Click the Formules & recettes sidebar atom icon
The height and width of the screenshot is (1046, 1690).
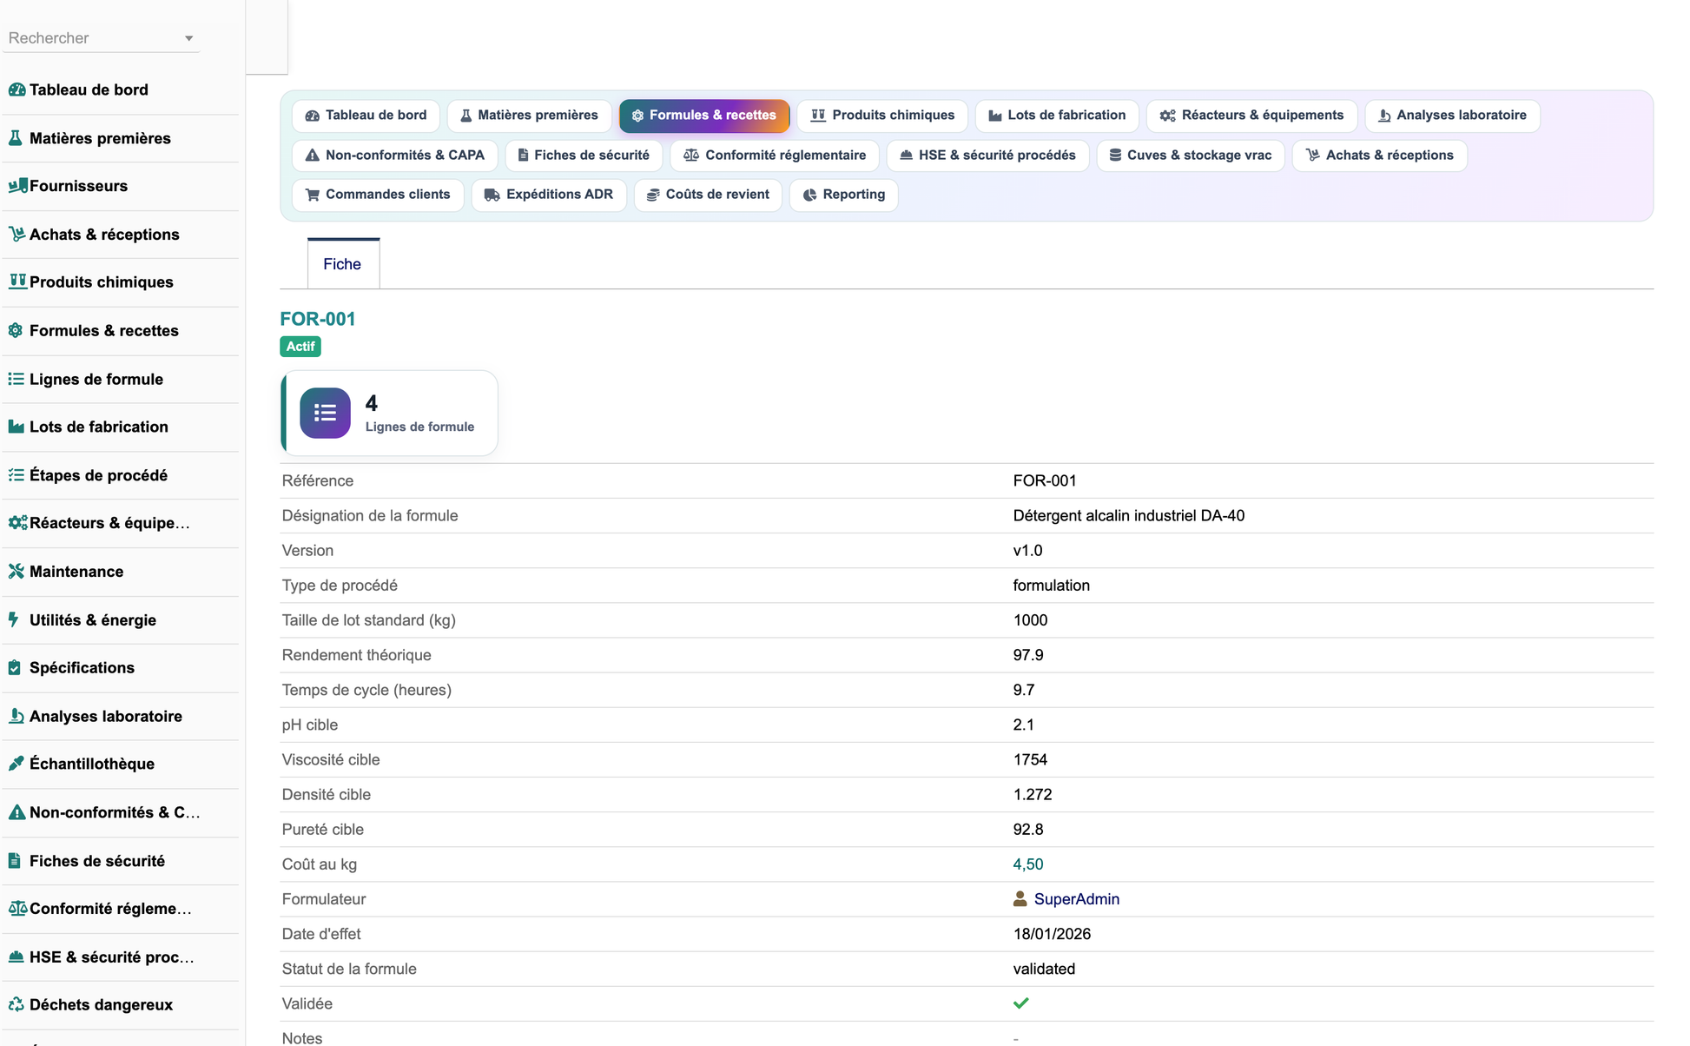click(x=16, y=330)
